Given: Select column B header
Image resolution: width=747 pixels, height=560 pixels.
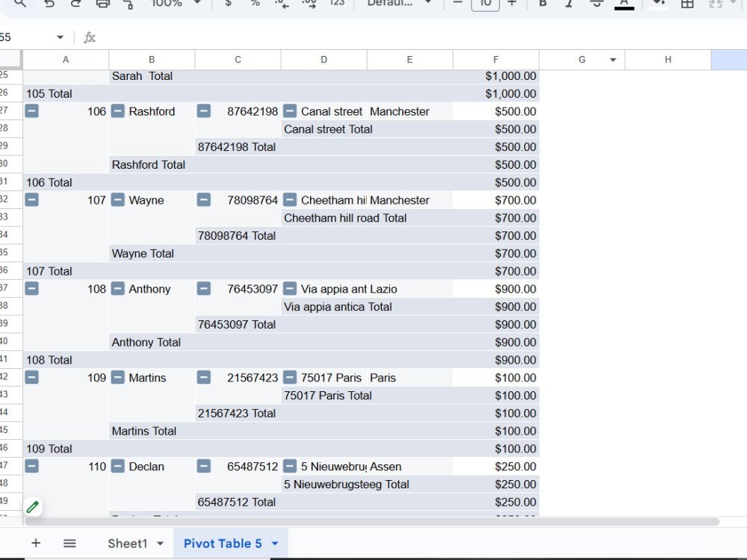Looking at the screenshot, I should tap(152, 60).
